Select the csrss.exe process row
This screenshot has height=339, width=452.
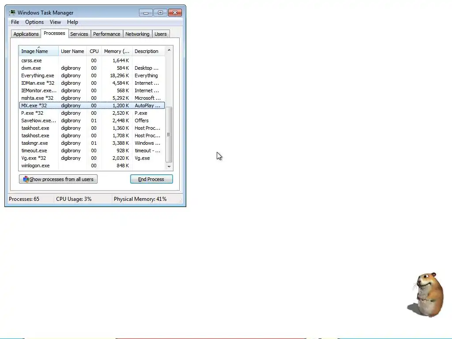[92, 60]
